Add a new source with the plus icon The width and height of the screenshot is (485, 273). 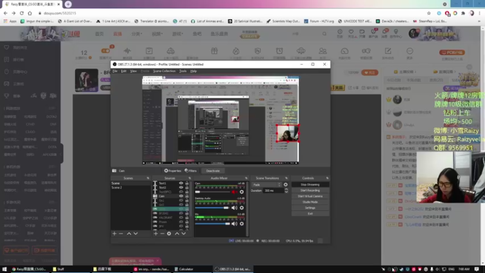[156, 234]
